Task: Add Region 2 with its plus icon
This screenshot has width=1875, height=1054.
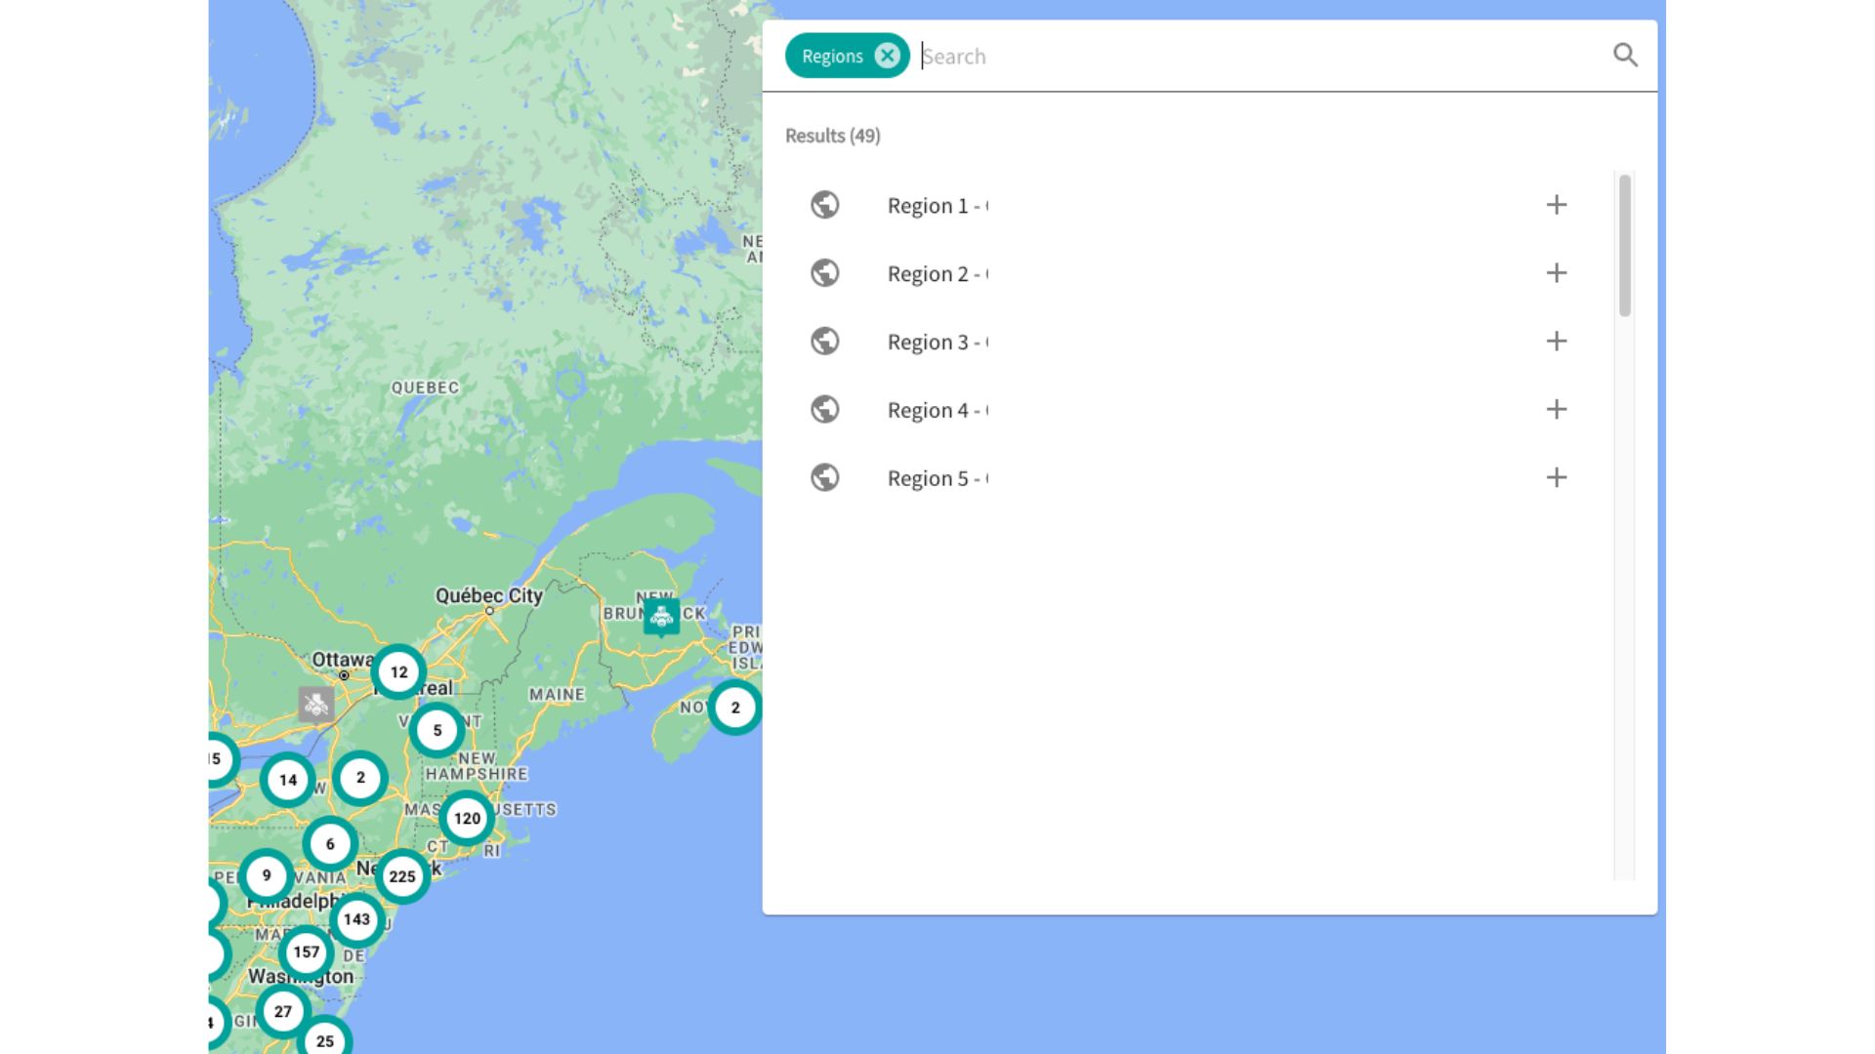Action: pyautogui.click(x=1557, y=273)
